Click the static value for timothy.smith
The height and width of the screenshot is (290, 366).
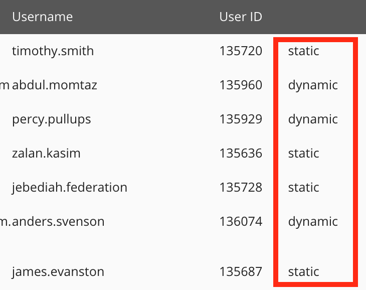tap(303, 51)
